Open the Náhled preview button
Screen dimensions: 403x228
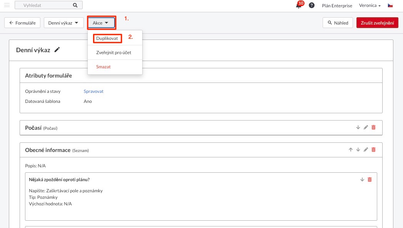pos(338,23)
